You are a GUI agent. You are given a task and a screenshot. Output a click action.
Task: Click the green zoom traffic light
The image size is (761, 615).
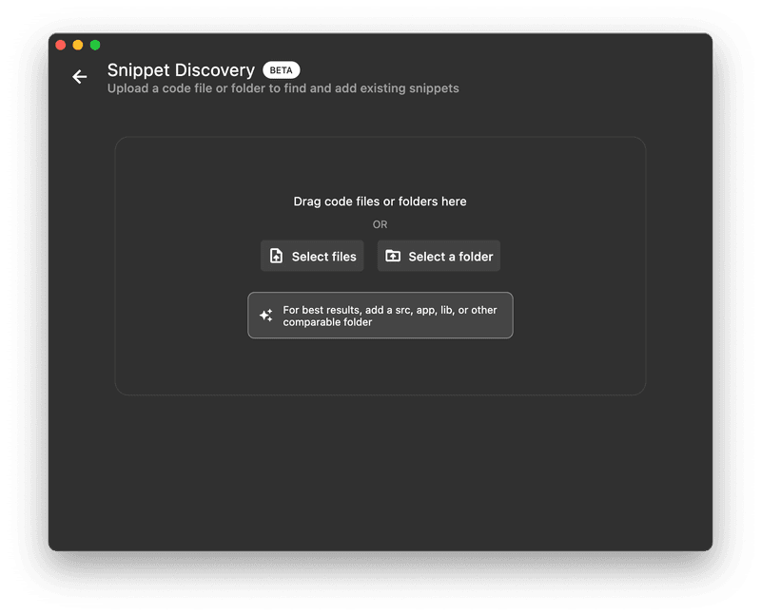click(x=93, y=44)
